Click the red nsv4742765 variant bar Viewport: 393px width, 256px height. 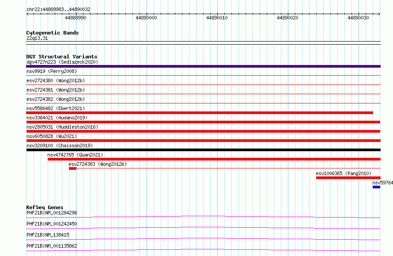pyautogui.click(x=214, y=159)
